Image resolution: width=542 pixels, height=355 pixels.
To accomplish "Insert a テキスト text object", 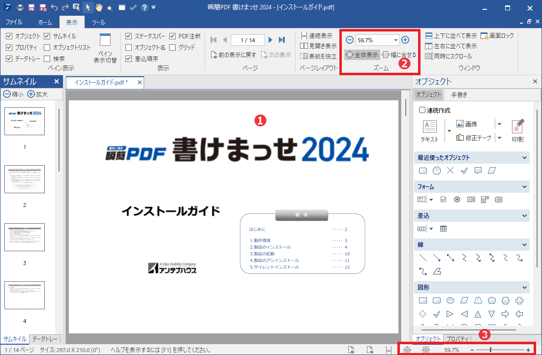I will pos(430,131).
